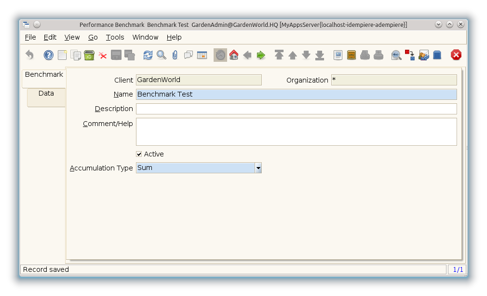Open the Tools menu

pos(115,37)
